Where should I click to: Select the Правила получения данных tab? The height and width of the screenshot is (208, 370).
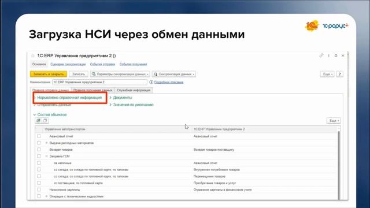92,90
